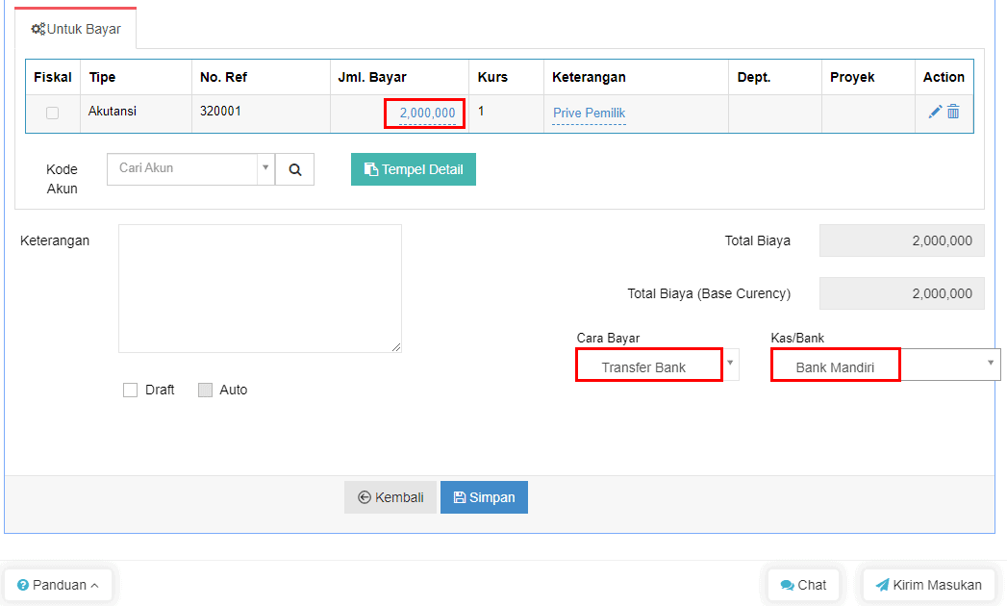Expand the Cara Bayar Transfer Bank dropdown
The width and height of the screenshot is (1007, 606).
658,366
